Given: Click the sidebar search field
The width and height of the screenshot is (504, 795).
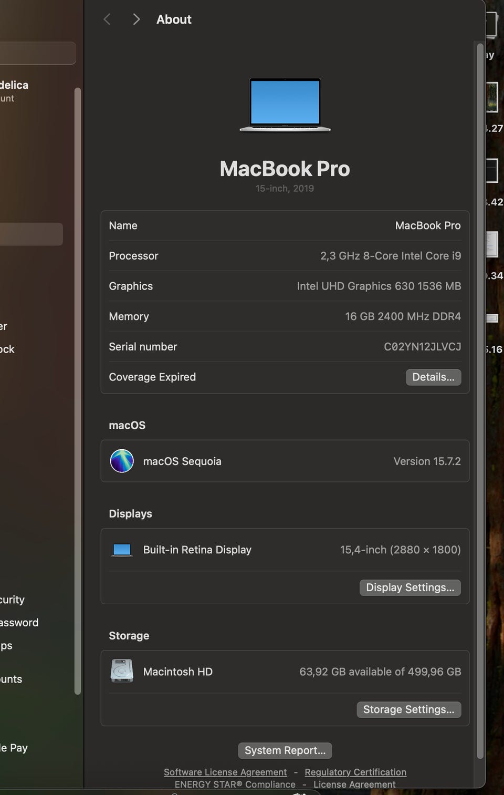Looking at the screenshot, I should point(38,53).
